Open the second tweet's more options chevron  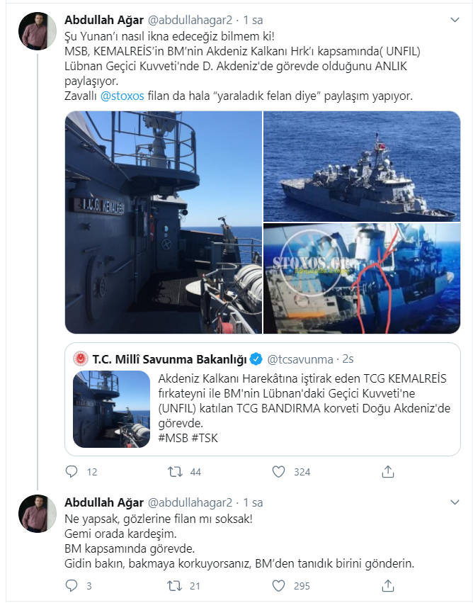click(455, 502)
